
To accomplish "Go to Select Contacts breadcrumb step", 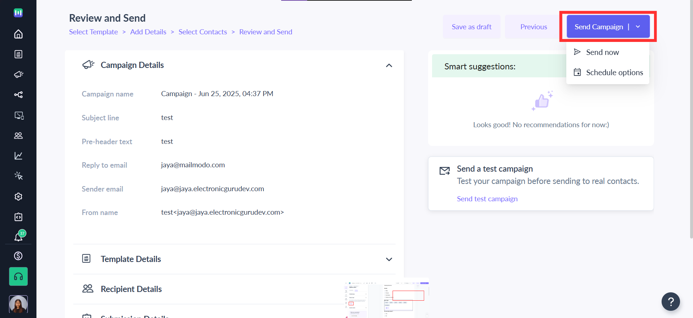I will [x=202, y=32].
